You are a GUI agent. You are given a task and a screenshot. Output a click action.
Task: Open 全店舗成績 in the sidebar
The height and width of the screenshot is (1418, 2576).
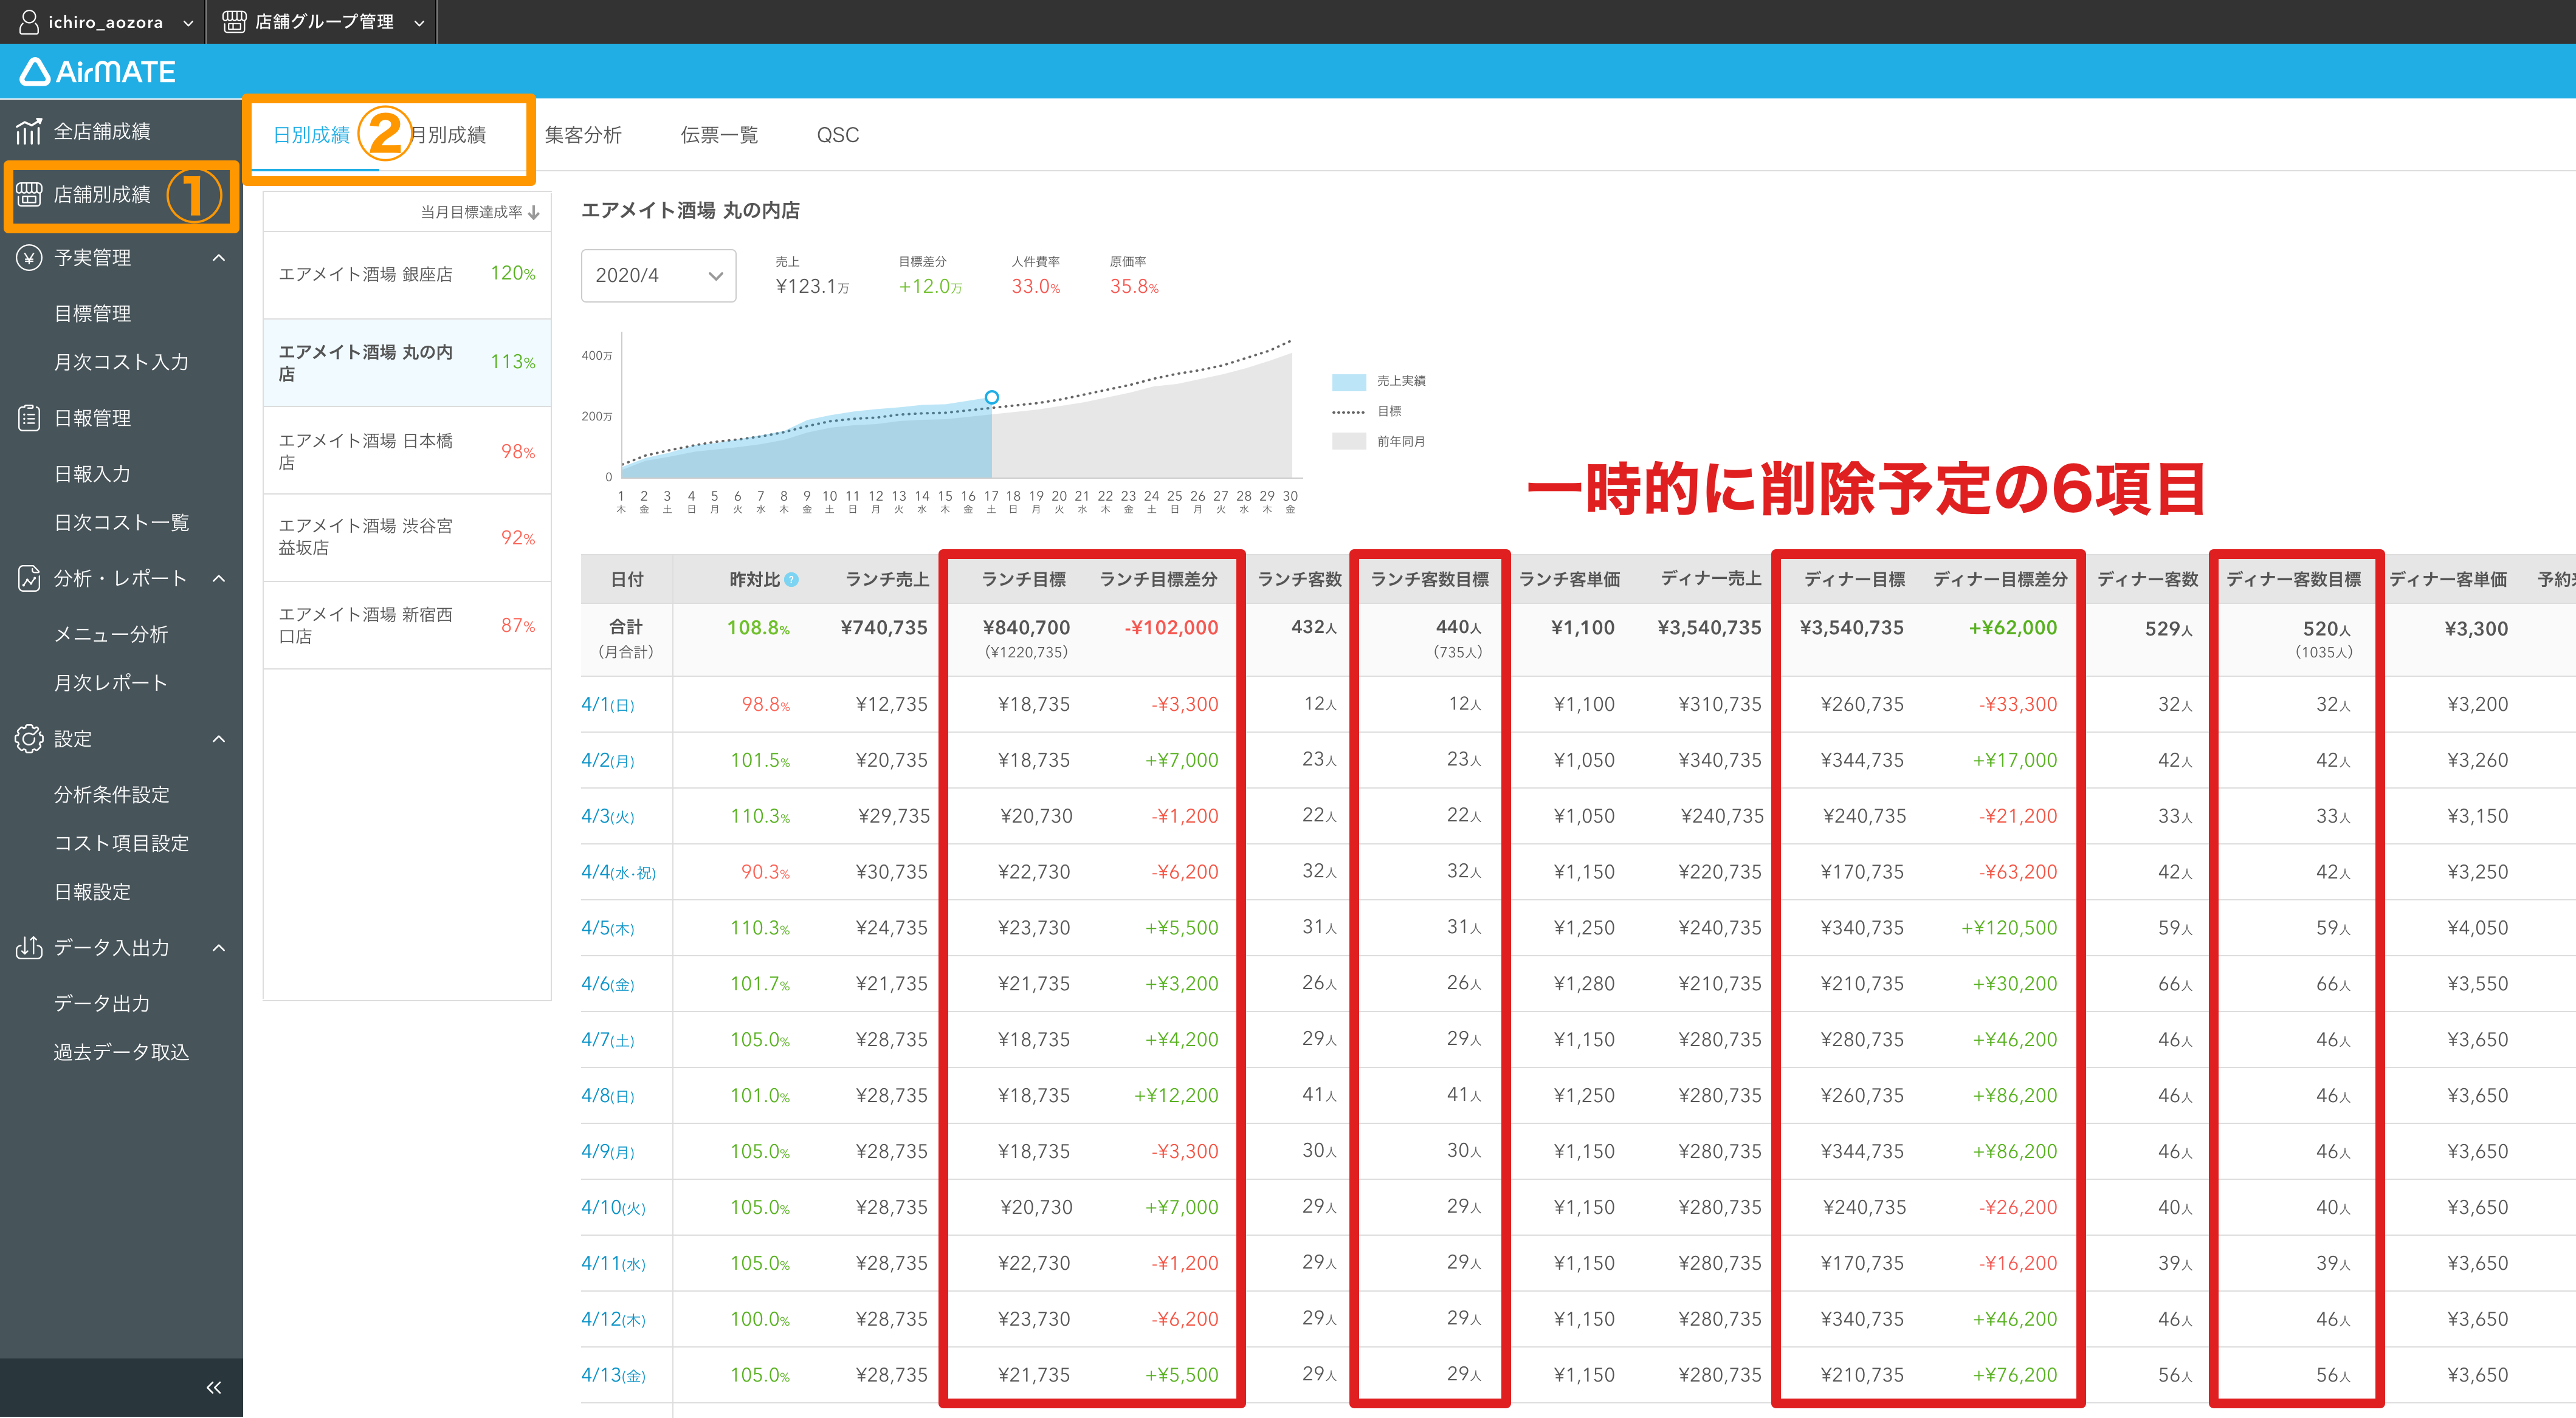(x=102, y=131)
